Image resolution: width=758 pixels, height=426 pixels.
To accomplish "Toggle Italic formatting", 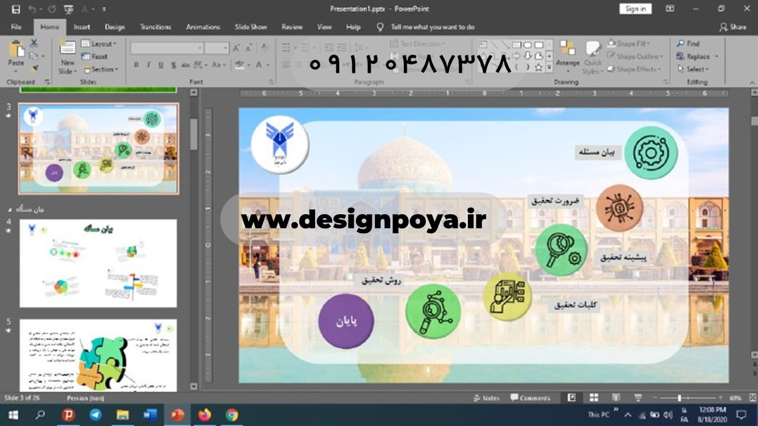I will pyautogui.click(x=148, y=65).
